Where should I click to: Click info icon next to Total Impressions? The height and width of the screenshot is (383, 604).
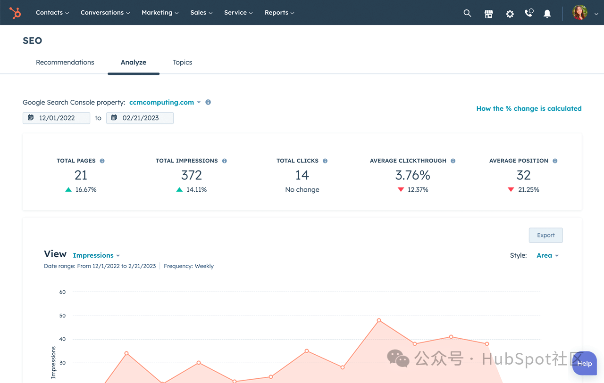(x=225, y=161)
